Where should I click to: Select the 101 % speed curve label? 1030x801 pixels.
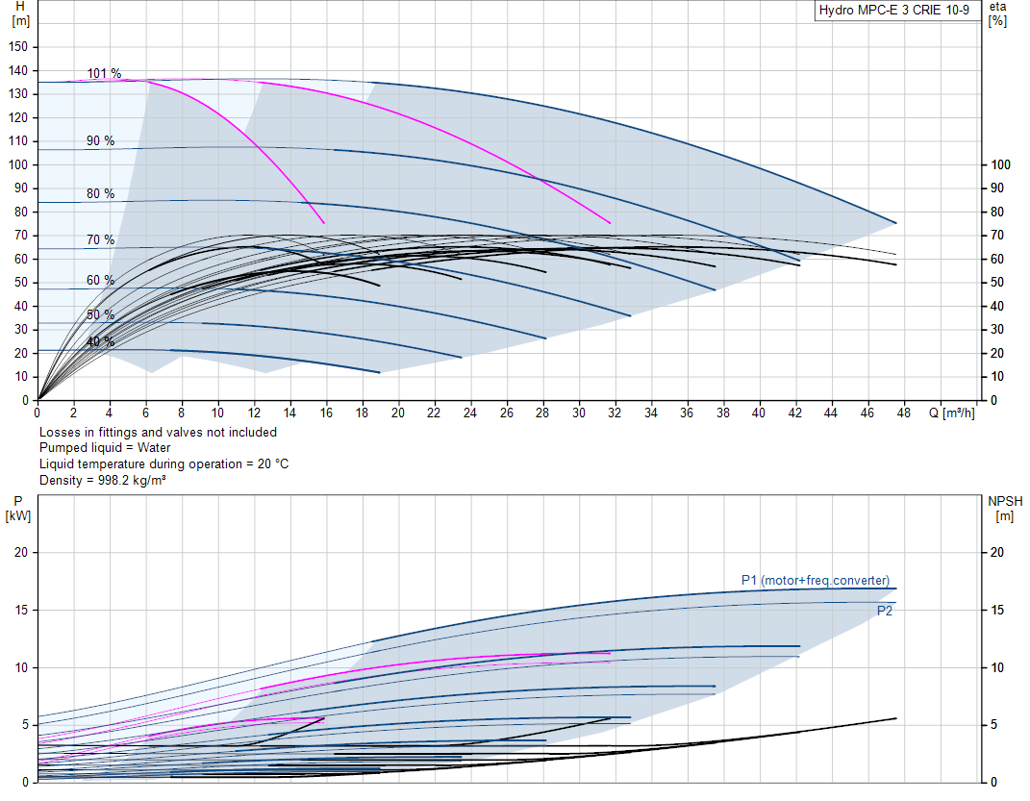click(104, 73)
